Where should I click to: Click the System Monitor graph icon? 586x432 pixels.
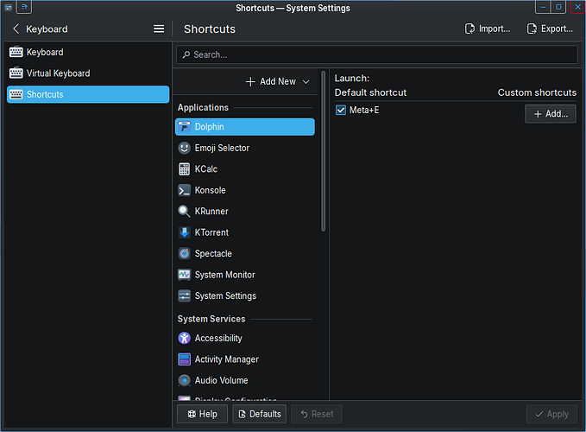pos(184,275)
